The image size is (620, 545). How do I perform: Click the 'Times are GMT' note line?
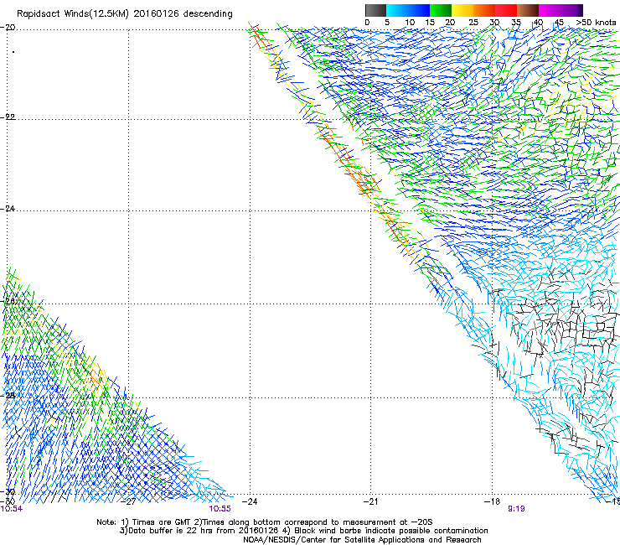[x=265, y=522]
